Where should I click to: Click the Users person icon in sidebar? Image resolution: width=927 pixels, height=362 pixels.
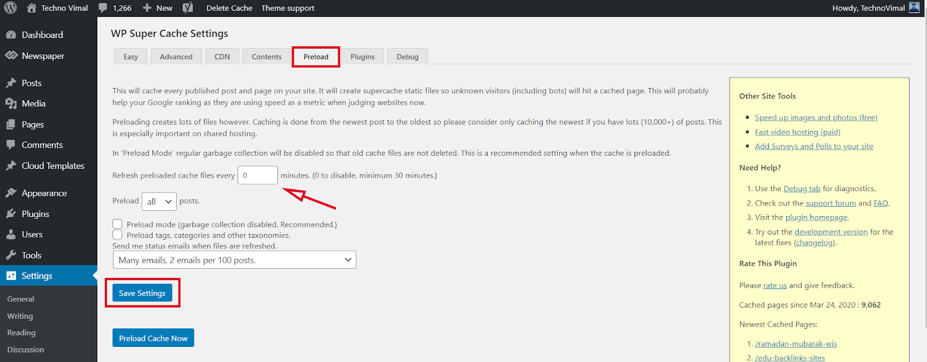(x=11, y=235)
